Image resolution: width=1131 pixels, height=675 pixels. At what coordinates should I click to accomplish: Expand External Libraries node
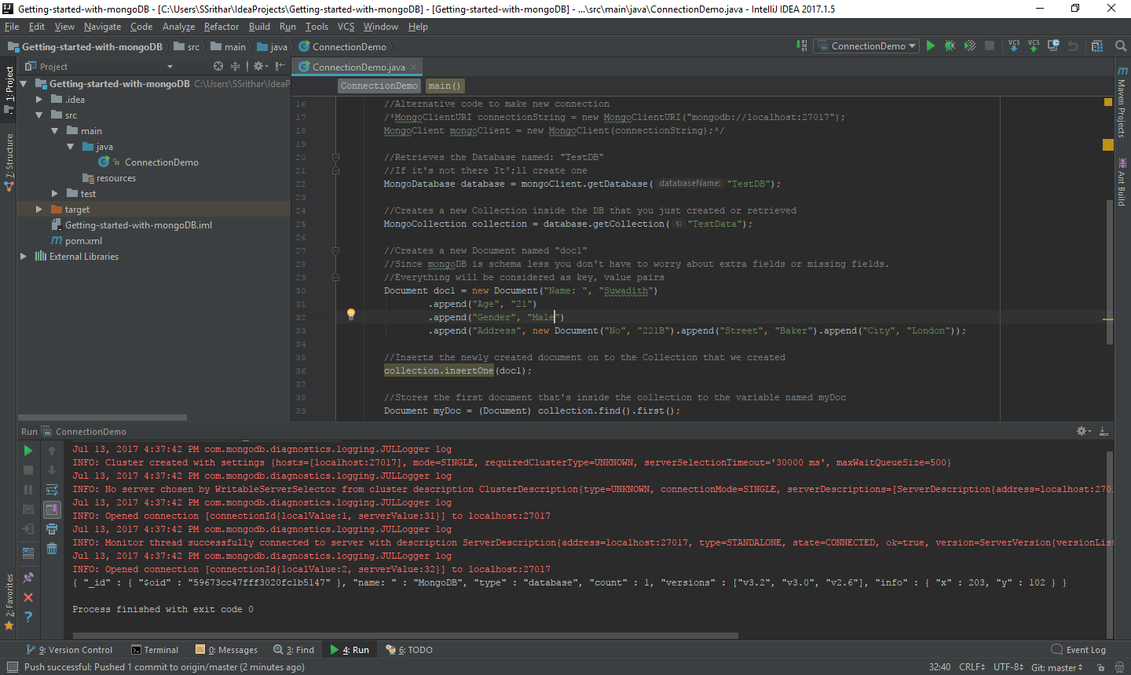(x=24, y=257)
